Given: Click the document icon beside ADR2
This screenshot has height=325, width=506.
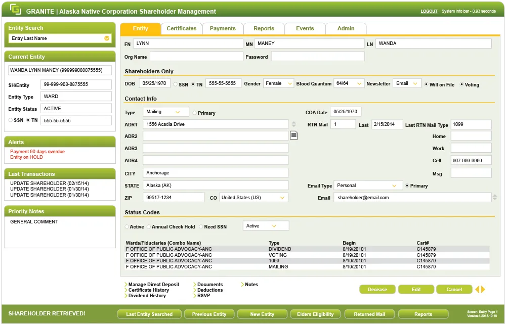Looking at the screenshot, I should [293, 135].
